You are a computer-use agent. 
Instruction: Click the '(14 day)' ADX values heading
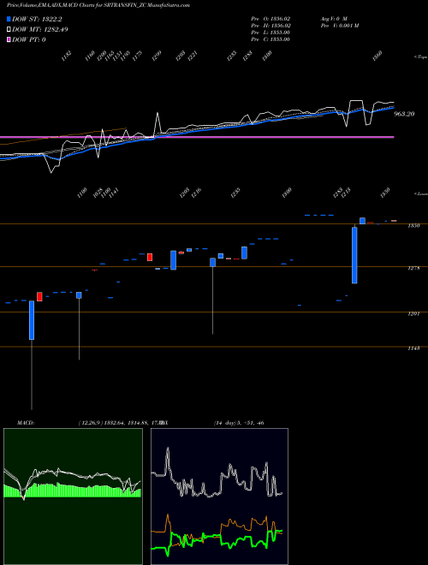pyautogui.click(x=239, y=423)
